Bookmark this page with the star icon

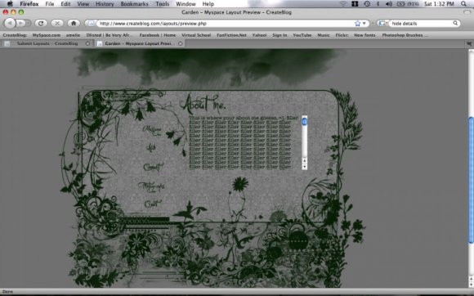357,23
